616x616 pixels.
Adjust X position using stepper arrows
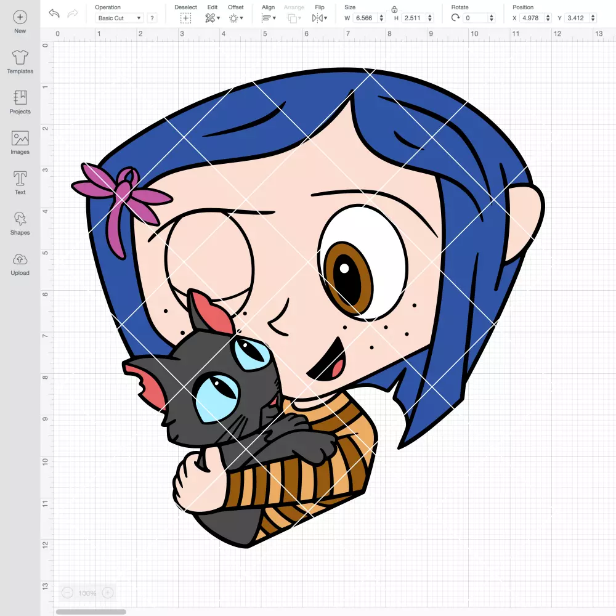[548, 18]
